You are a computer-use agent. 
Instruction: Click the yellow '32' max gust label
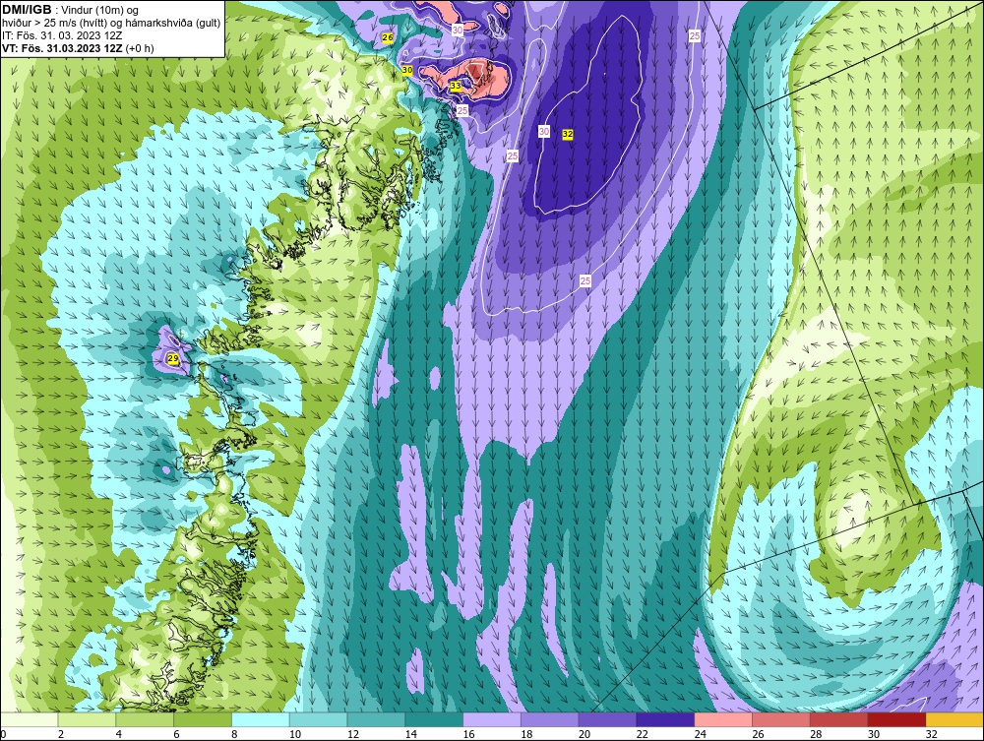click(x=568, y=134)
